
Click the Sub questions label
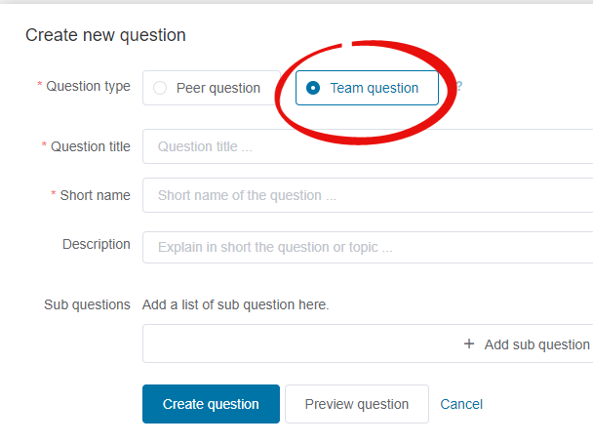pos(87,304)
